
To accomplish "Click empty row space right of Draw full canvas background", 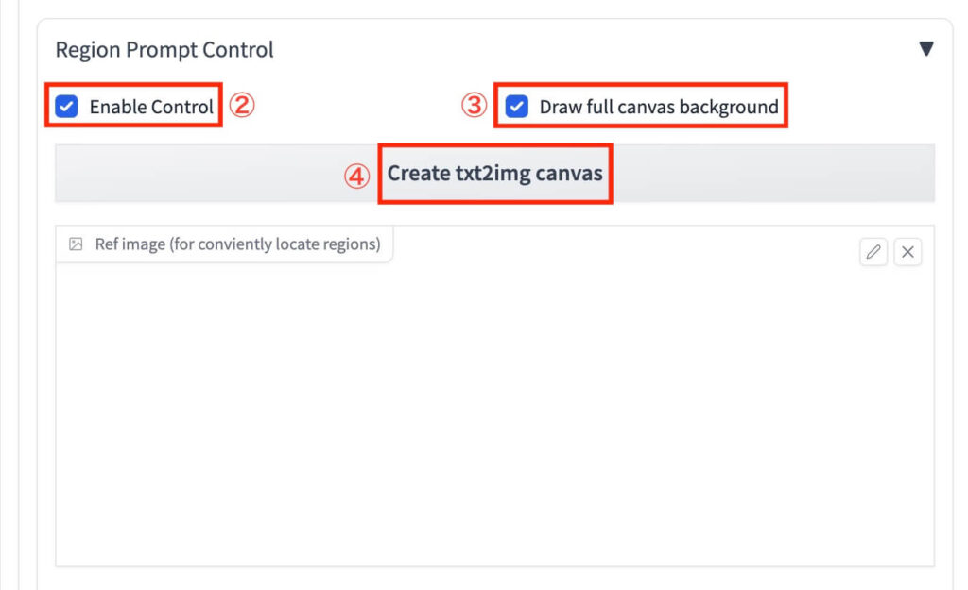I will pyautogui.click(x=860, y=107).
